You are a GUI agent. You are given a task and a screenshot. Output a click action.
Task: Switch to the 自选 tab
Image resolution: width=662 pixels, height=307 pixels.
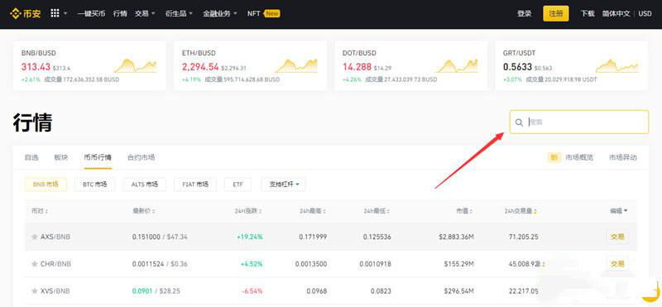(x=31, y=157)
